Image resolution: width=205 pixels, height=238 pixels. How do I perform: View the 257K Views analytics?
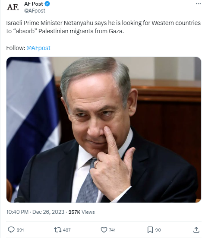[82, 212]
